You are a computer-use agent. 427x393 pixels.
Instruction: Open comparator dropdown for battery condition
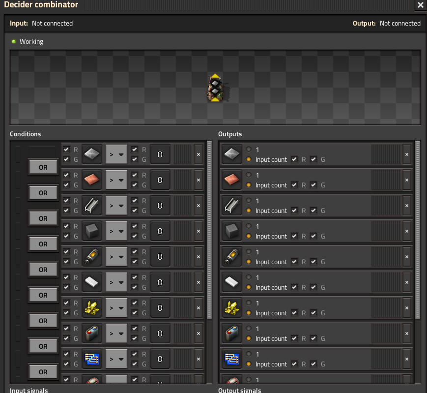click(116, 333)
